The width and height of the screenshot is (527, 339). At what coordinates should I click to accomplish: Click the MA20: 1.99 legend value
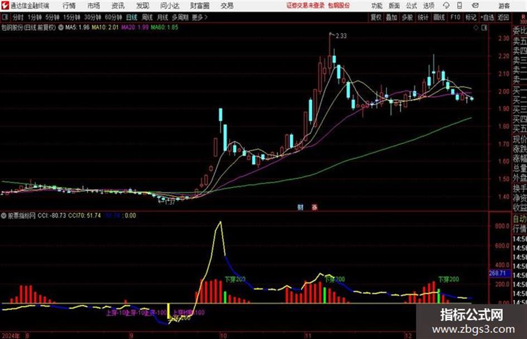tap(134, 27)
